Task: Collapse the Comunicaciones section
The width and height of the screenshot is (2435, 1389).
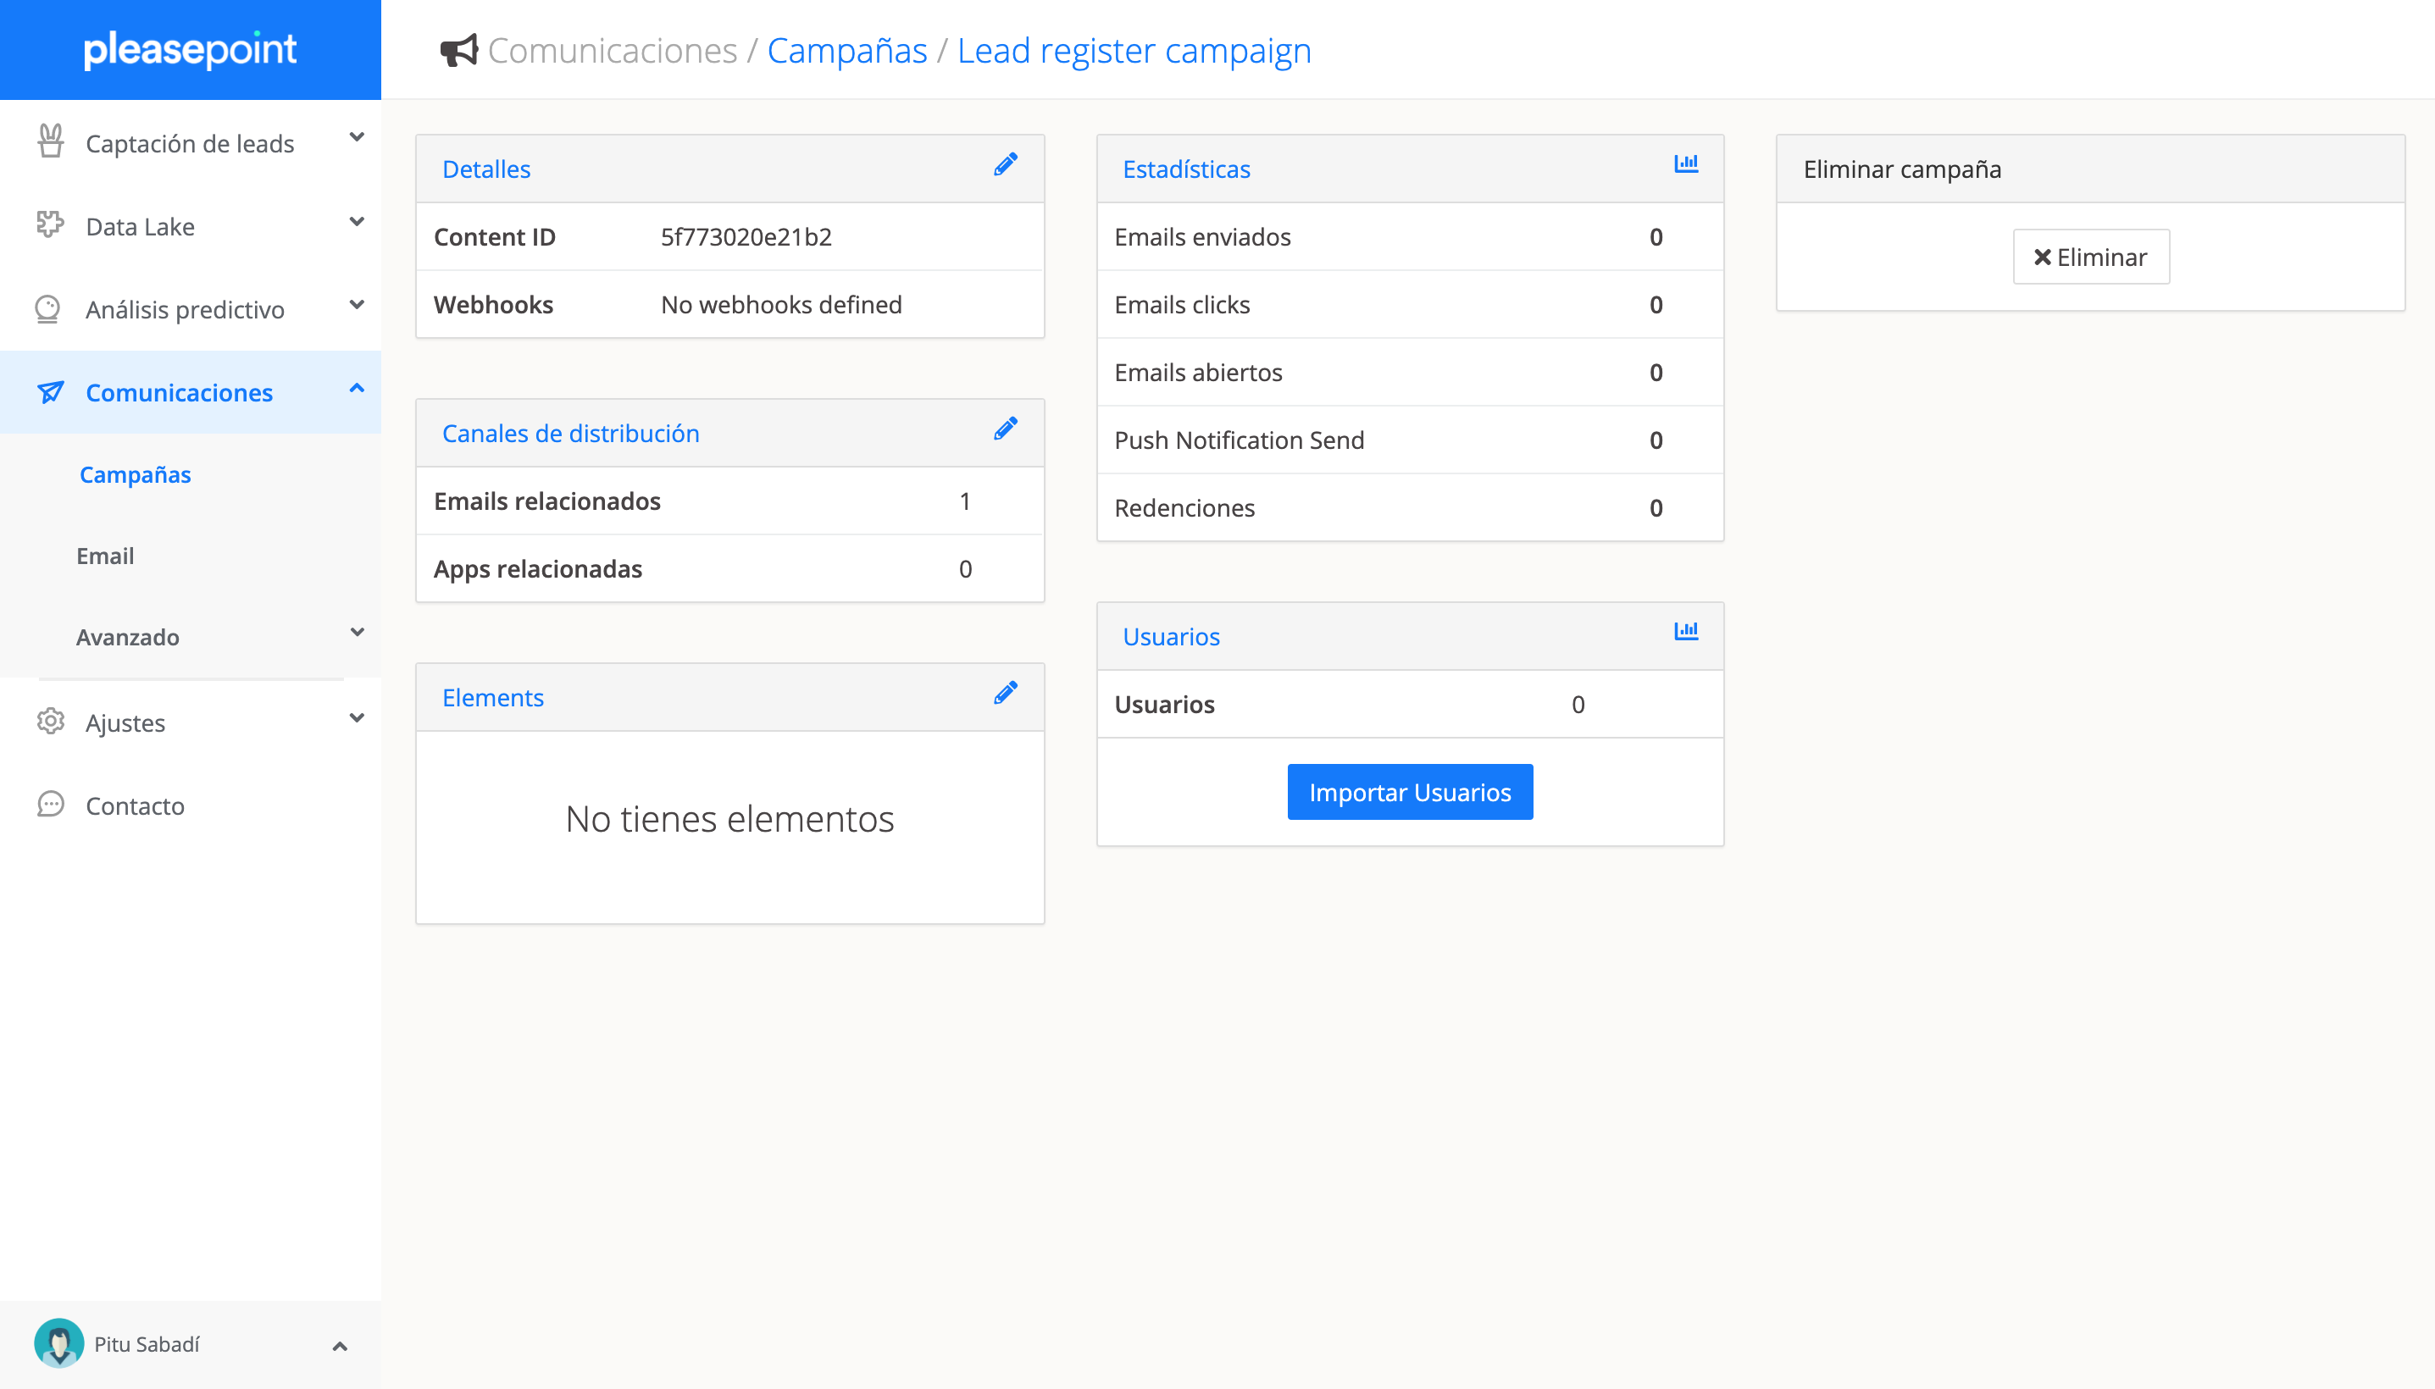Action: pos(357,388)
